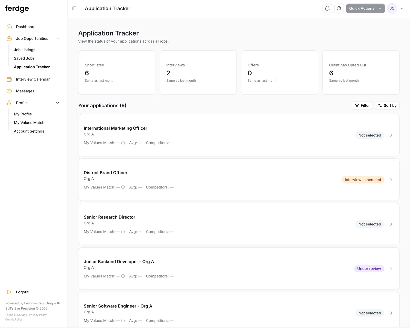Open Privacy Policy link

[38, 315]
